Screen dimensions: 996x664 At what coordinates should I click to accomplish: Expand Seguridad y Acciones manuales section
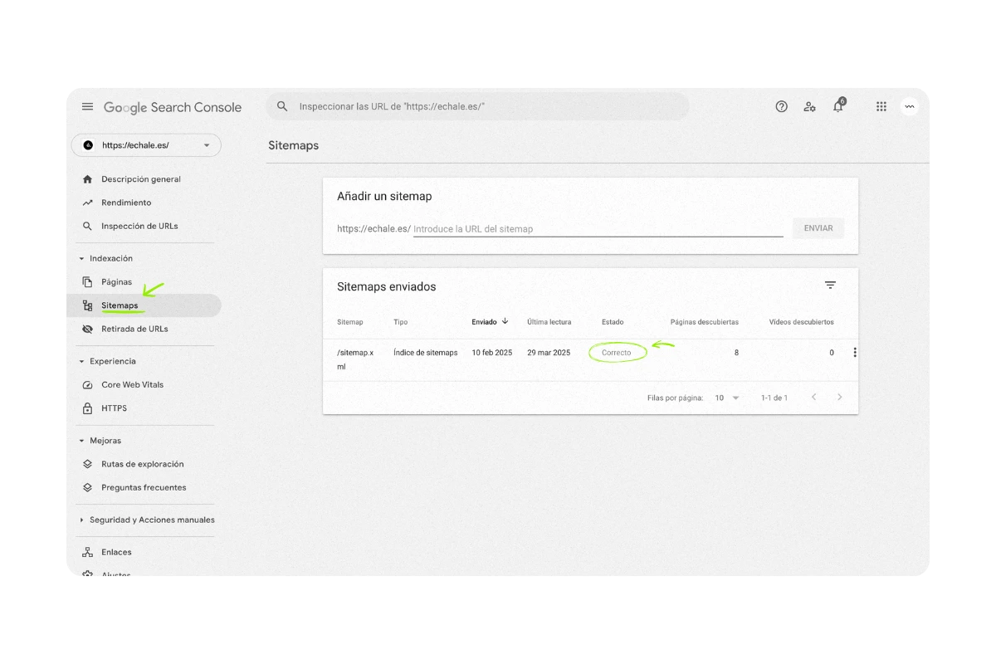click(81, 520)
